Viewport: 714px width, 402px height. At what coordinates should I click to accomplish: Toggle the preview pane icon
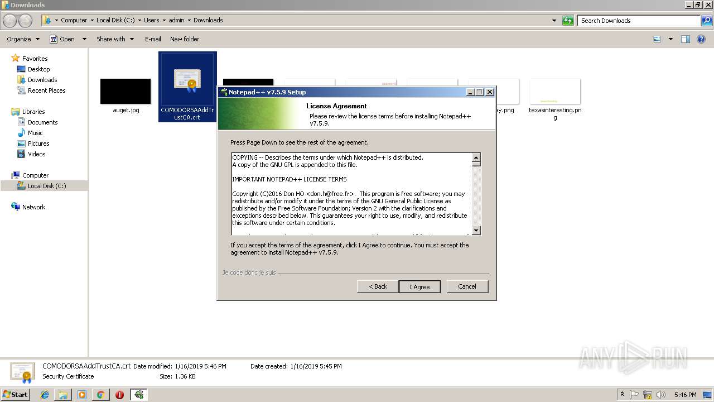(686, 39)
